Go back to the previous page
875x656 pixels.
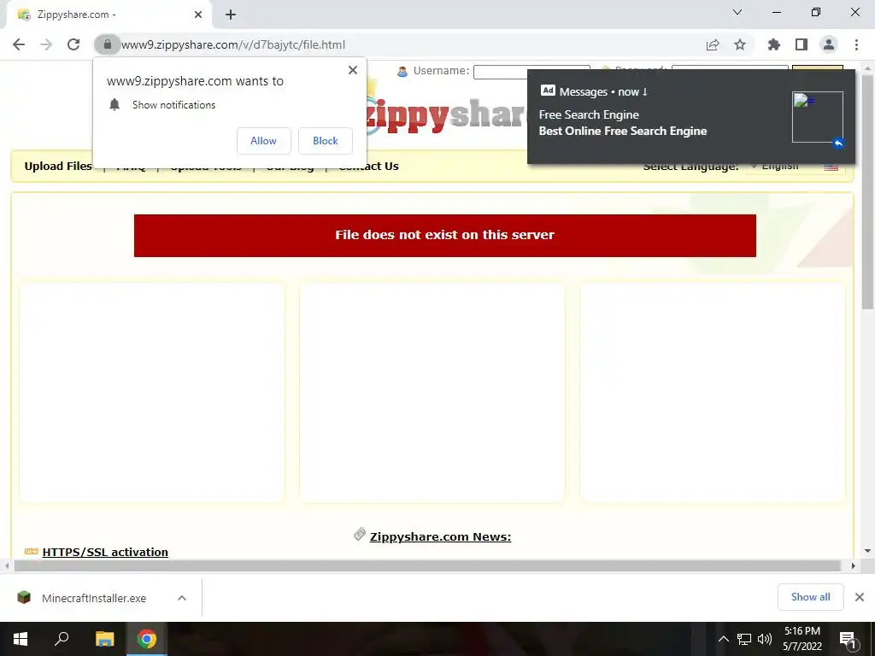pos(19,44)
